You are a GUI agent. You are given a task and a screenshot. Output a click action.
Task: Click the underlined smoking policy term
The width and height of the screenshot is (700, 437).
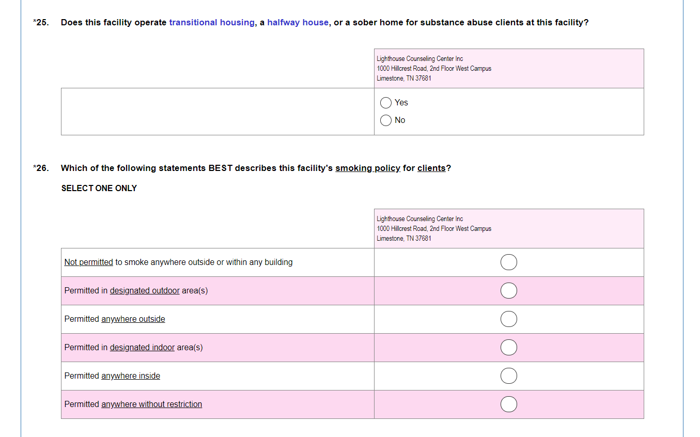367,168
